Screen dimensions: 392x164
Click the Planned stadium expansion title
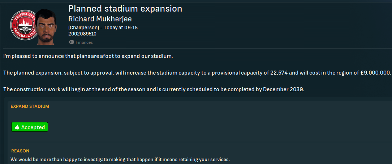point(125,8)
